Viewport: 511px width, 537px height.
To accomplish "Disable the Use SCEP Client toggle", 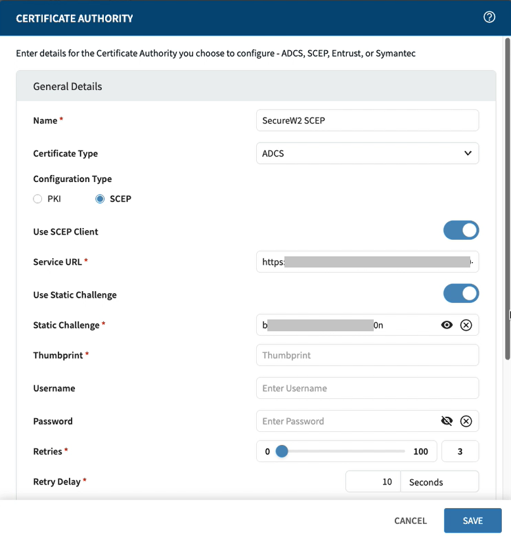I will click(461, 231).
